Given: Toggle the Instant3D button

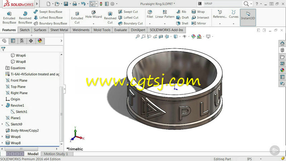Looking at the screenshot, I should [x=248, y=17].
